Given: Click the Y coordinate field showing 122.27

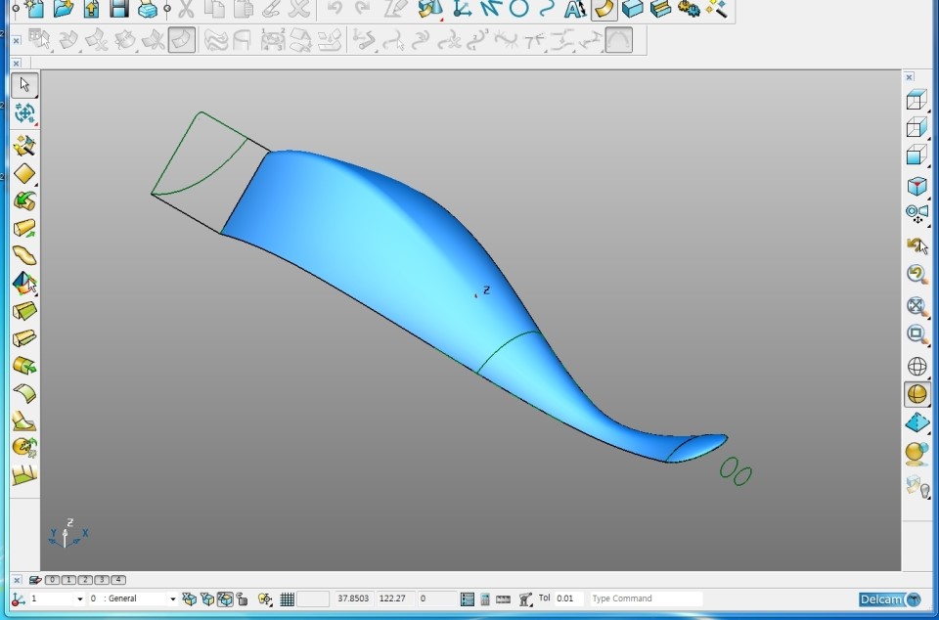Looking at the screenshot, I should [394, 598].
